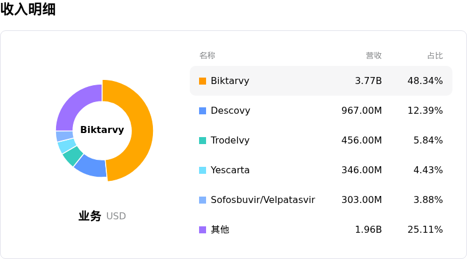467x259 pixels.
Task: Select the cyan Yescarta donut segment
Action: point(67,146)
